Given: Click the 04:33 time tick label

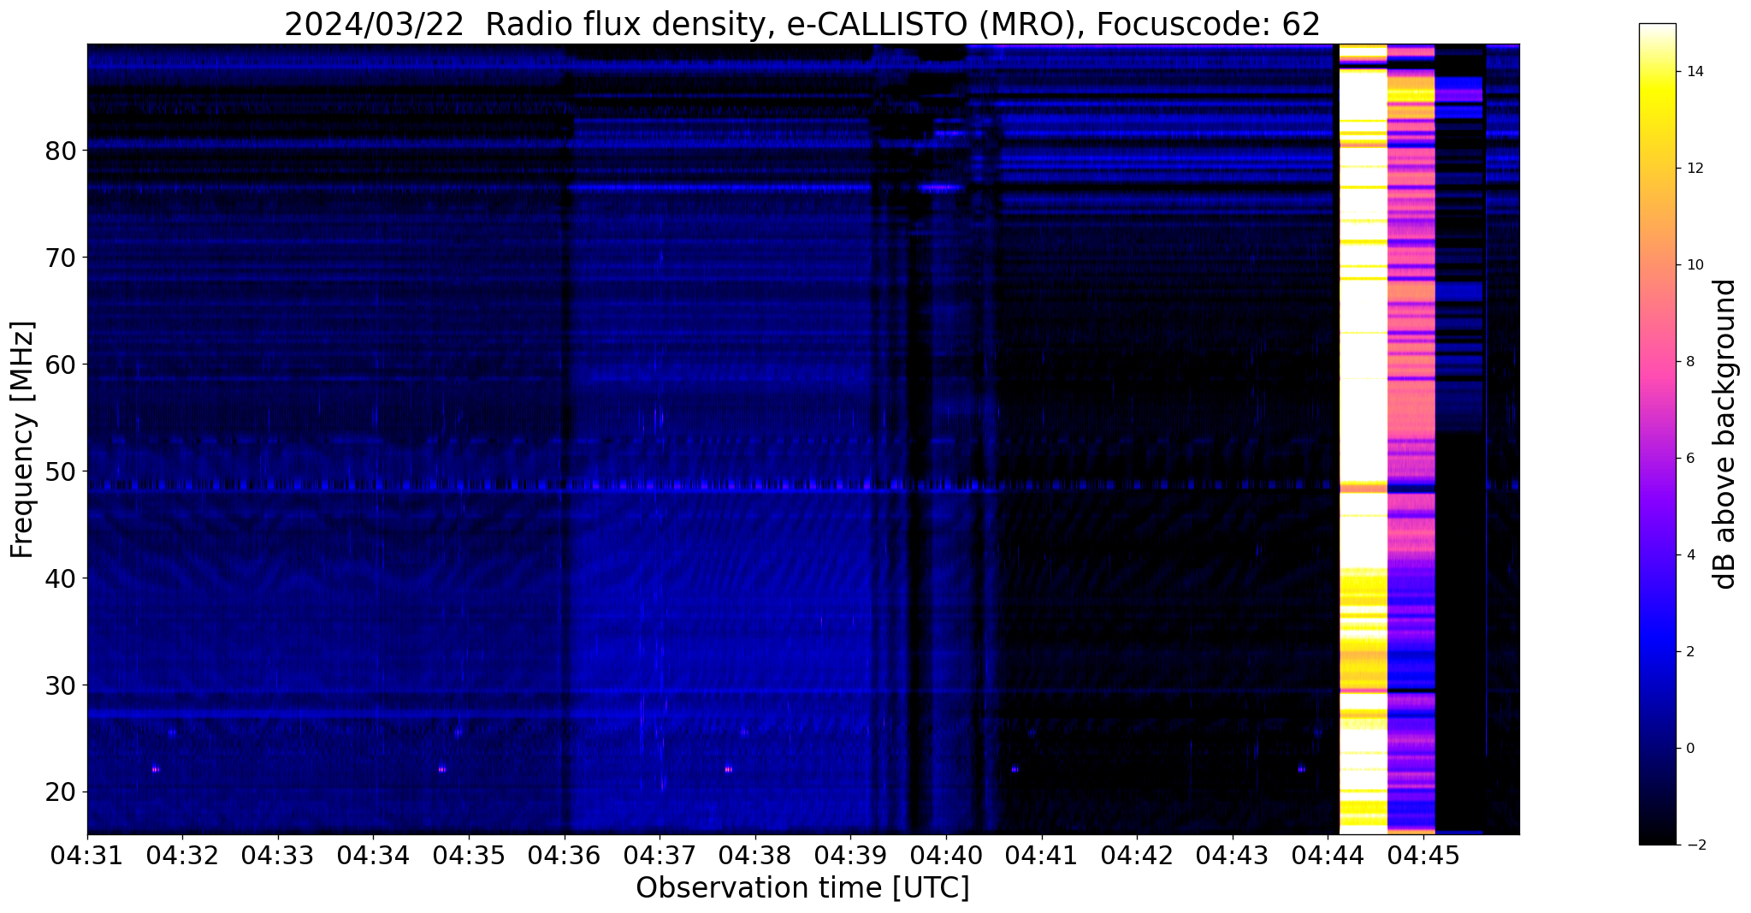Looking at the screenshot, I should (x=278, y=854).
